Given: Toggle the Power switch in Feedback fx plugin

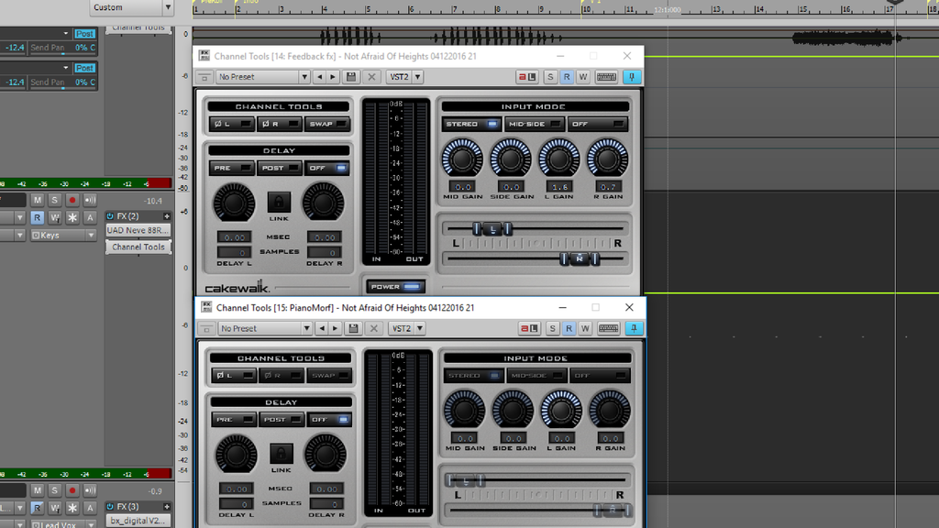Looking at the screenshot, I should click(x=396, y=286).
